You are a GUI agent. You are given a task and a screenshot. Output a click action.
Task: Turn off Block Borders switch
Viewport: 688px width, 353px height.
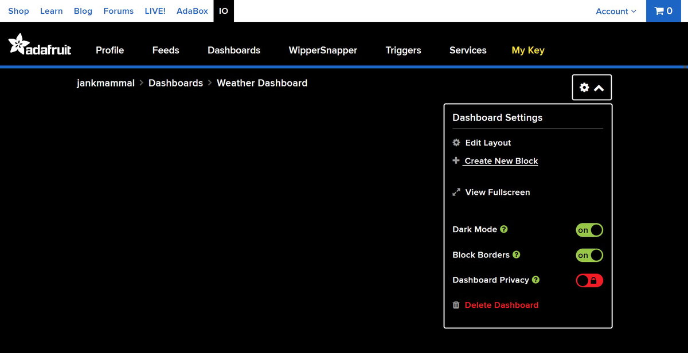589,255
